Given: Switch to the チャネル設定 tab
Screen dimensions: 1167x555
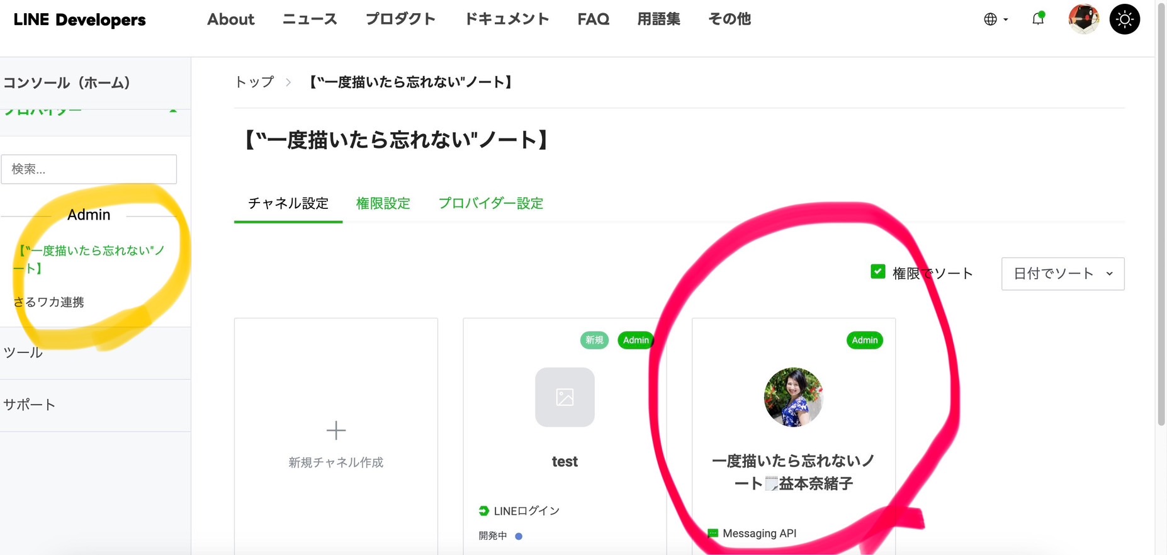Looking at the screenshot, I should tap(288, 203).
